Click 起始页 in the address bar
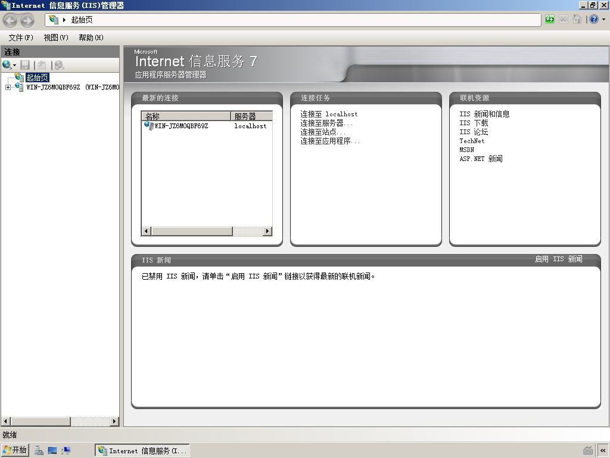This screenshot has width=610, height=458. [82, 20]
